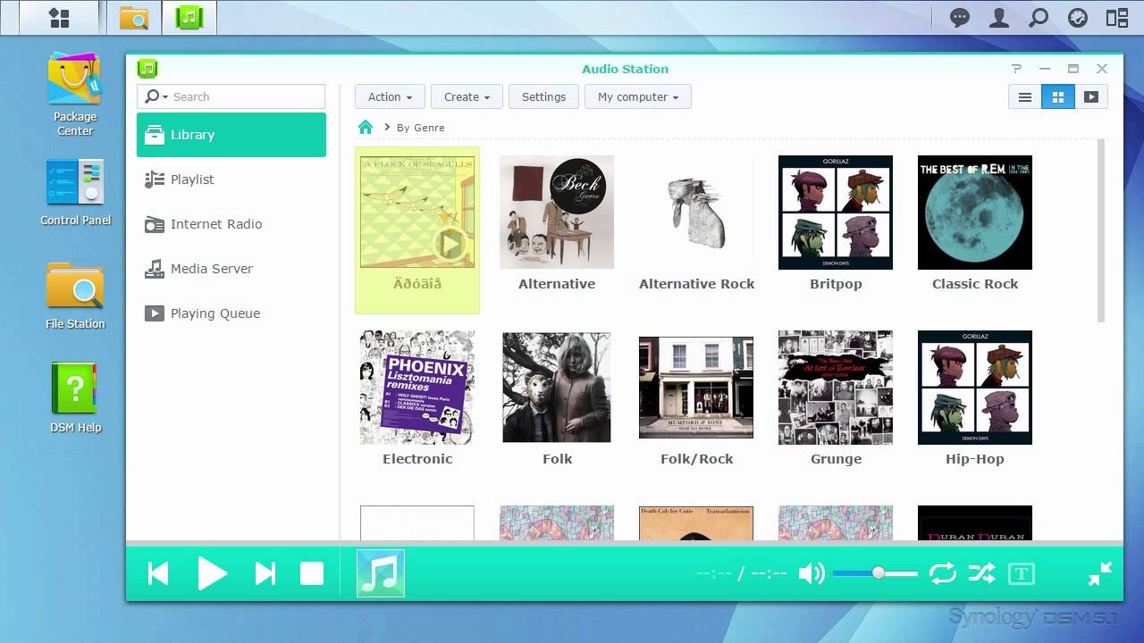This screenshot has width=1144, height=643.
Task: Open the notifications chat bubble icon
Action: click(x=960, y=17)
